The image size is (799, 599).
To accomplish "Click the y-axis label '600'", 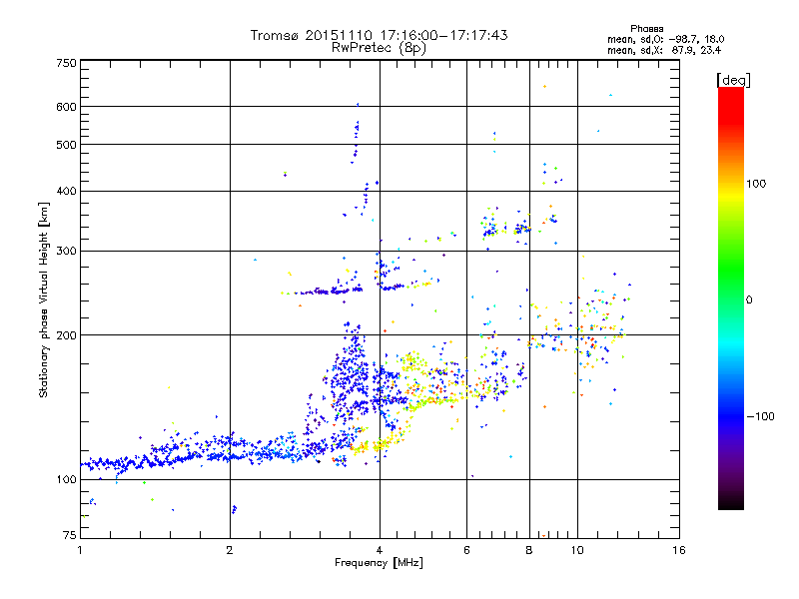I will [x=66, y=107].
